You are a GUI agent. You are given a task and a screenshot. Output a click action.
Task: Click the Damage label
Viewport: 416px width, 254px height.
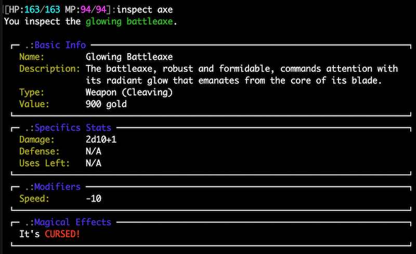click(37, 139)
